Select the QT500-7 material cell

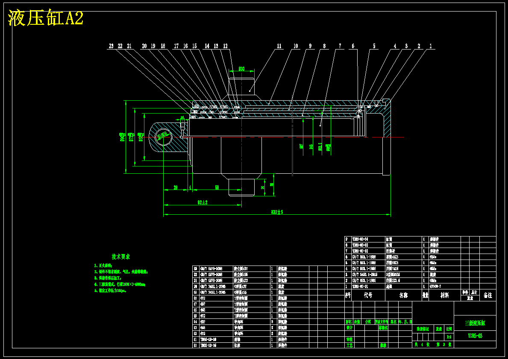(435, 286)
